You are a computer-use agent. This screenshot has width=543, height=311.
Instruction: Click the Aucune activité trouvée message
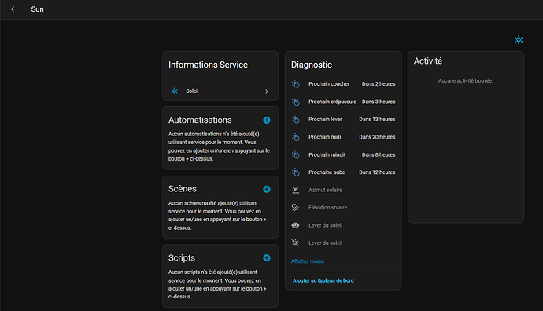[466, 80]
